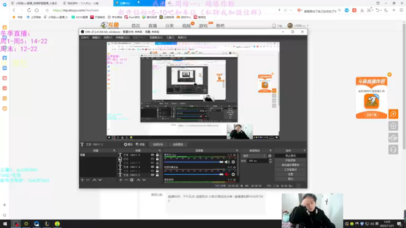The image size is (406, 228).
Task: Toggle visibility eye of source 文本 (GDI+) 6
Action: tap(152, 155)
